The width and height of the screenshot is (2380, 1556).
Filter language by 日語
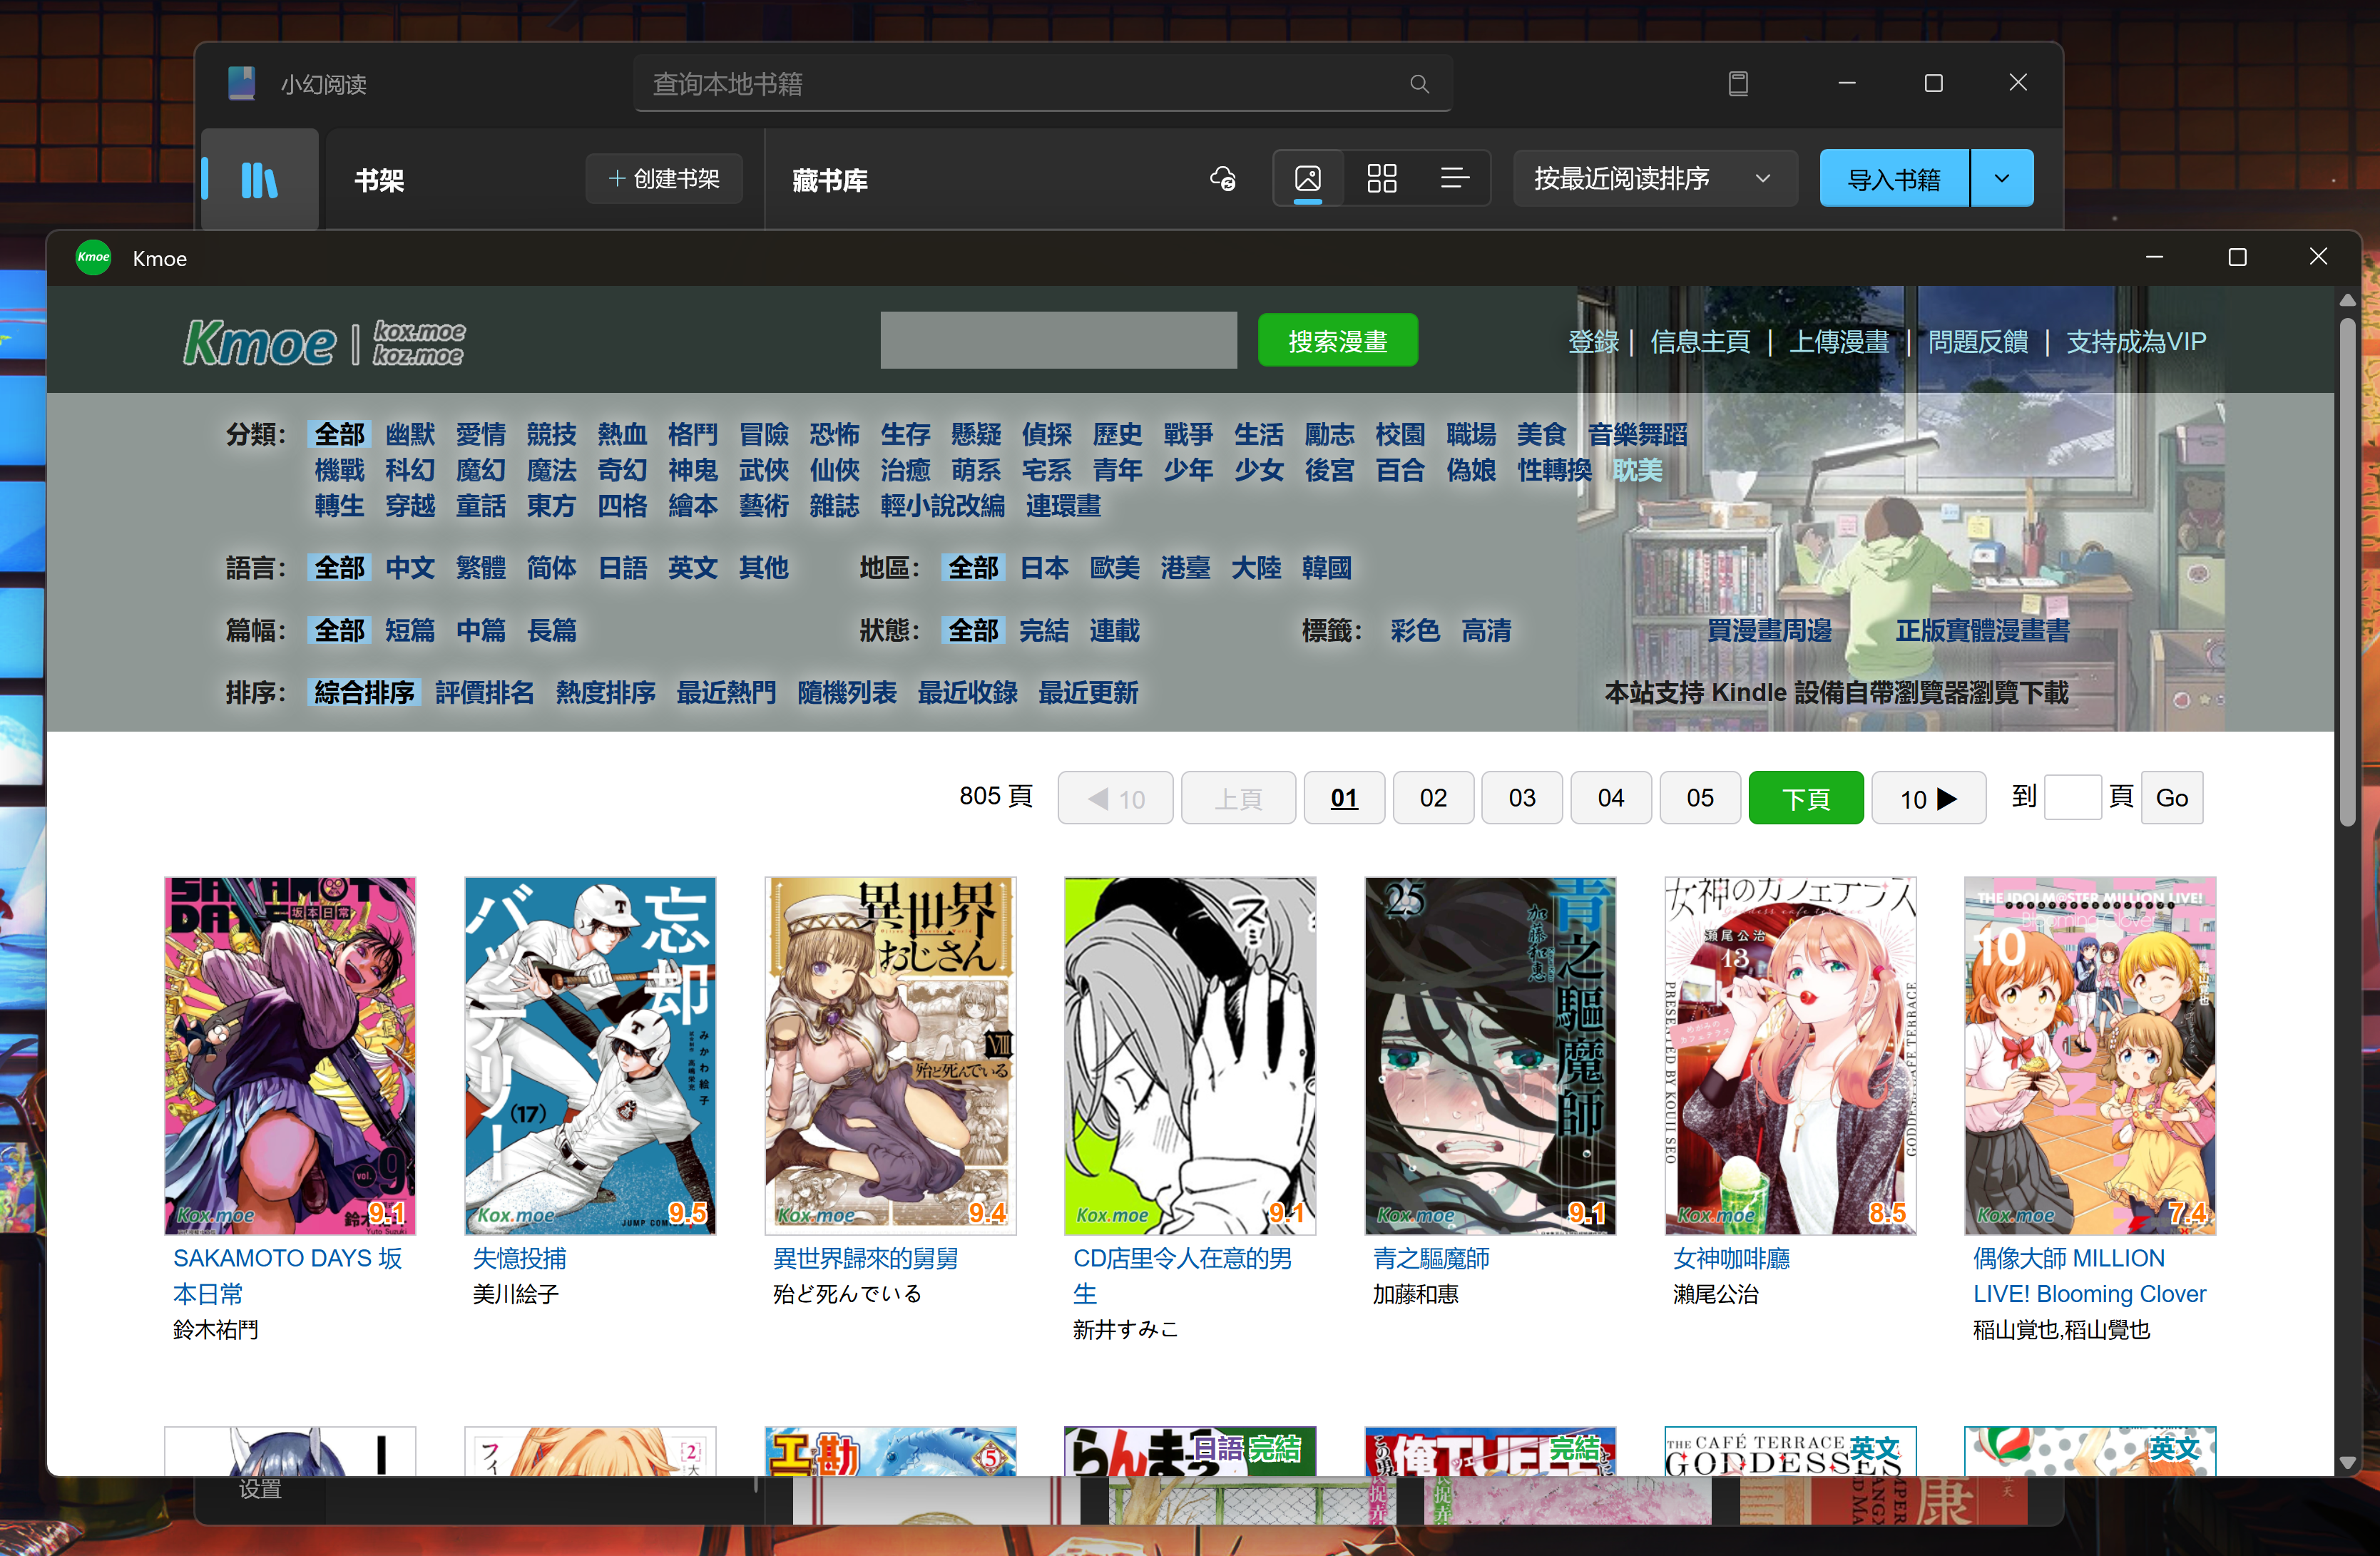click(x=622, y=568)
